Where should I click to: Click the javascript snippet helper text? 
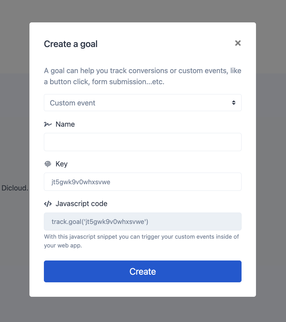[x=142, y=241]
